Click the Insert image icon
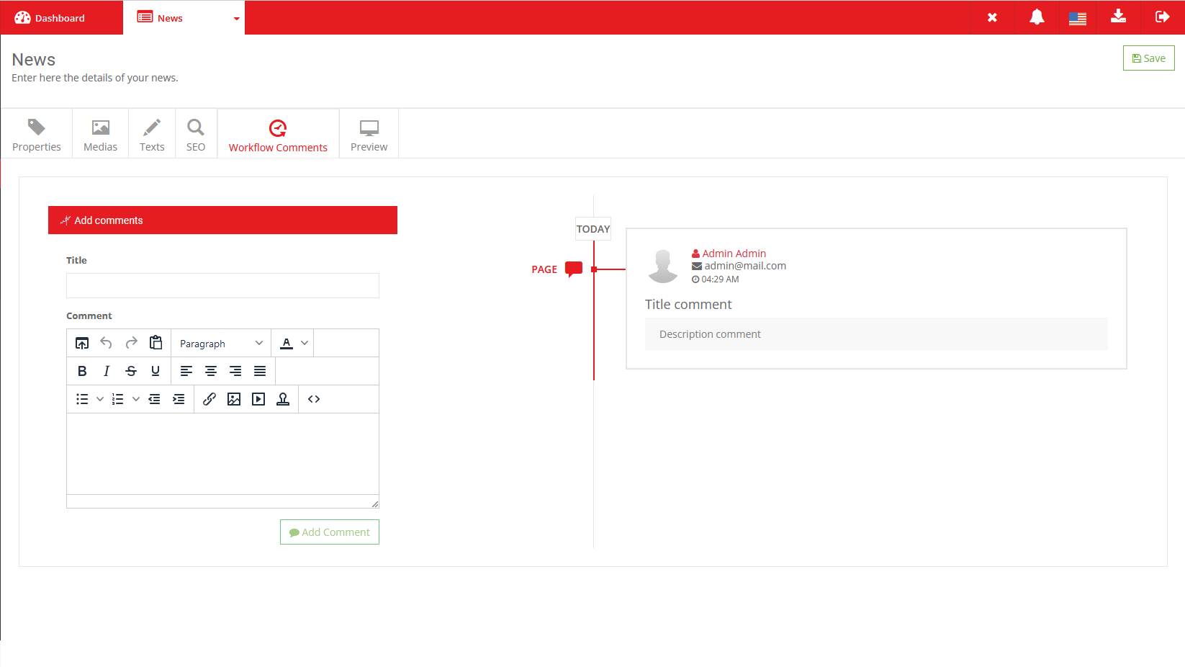 (234, 399)
